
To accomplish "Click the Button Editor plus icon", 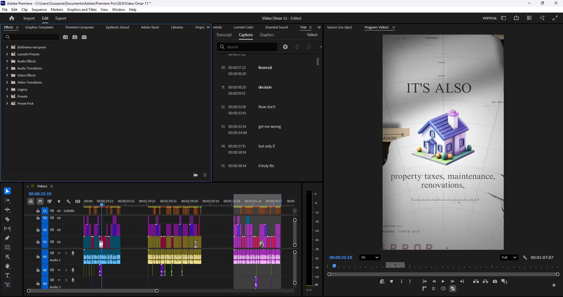I will pos(554,285).
